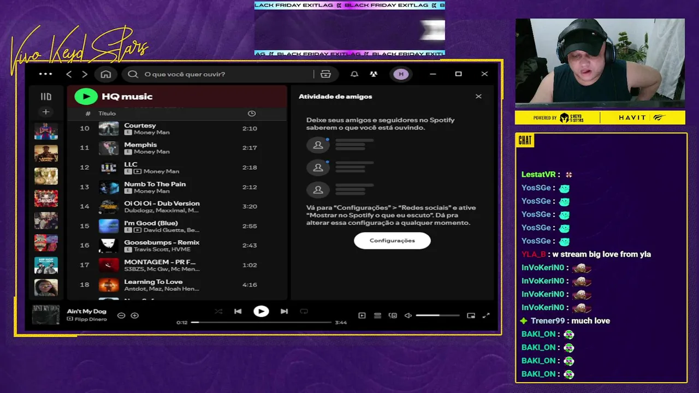Mute with the speaker icon
The height and width of the screenshot is (393, 699).
coord(408,315)
